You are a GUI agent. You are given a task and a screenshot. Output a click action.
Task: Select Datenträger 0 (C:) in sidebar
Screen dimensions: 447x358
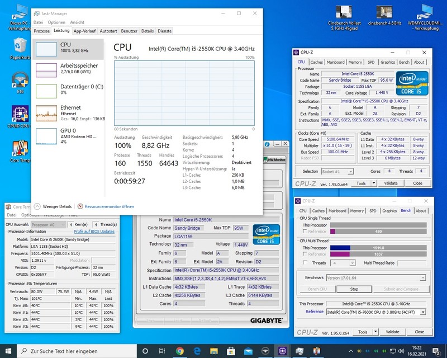68,91
